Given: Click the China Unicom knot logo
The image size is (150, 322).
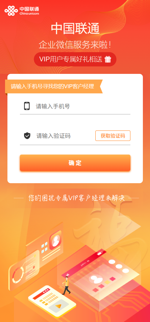Looking at the screenshot, I should pos(11,11).
